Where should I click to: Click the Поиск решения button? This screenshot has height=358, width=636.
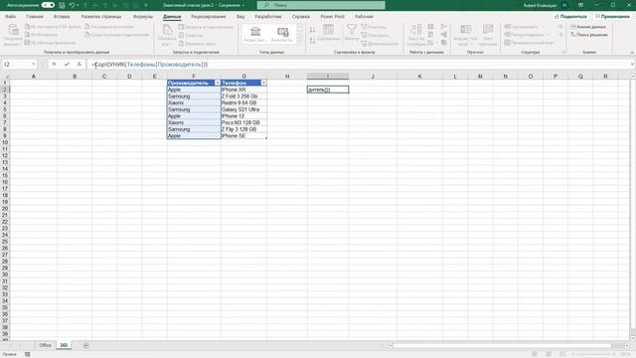[589, 35]
